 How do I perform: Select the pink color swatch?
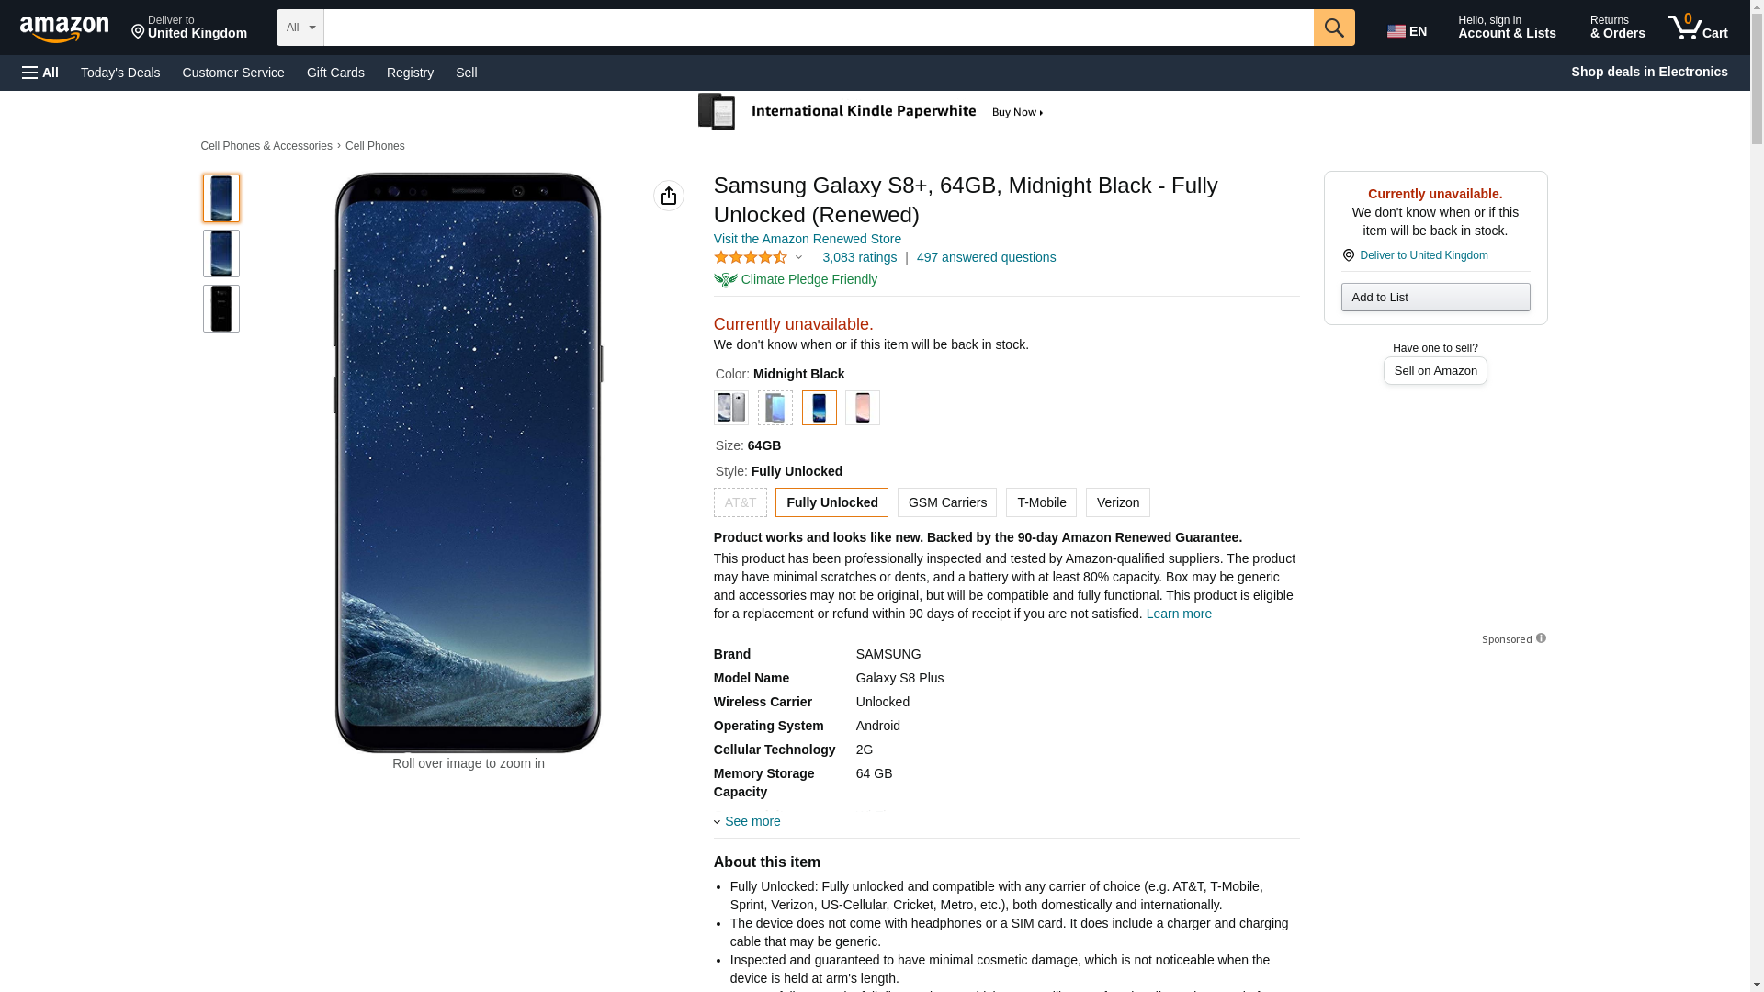tap(862, 408)
